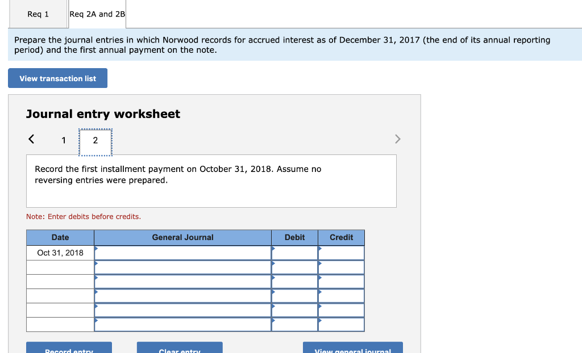Click the Clear entry button

[180, 348]
